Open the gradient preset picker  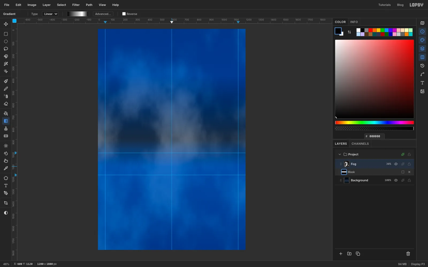(x=78, y=14)
